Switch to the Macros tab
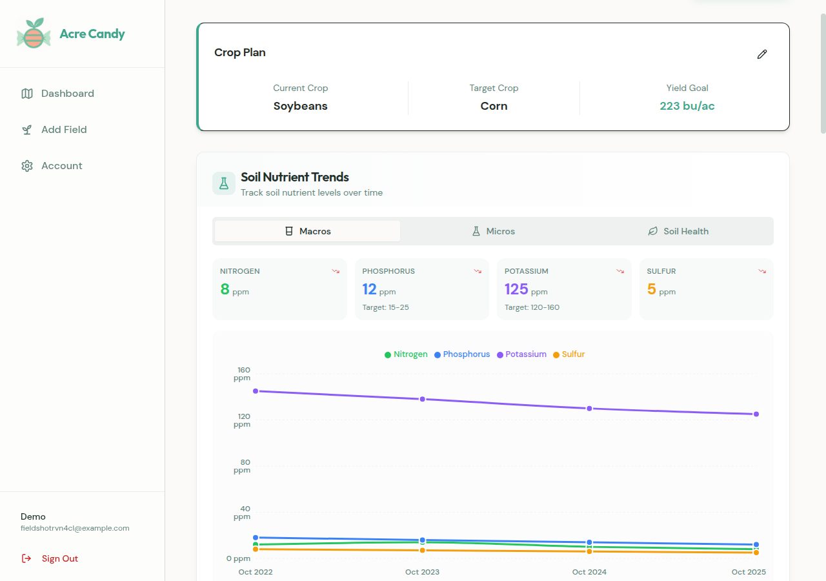The height and width of the screenshot is (581, 826). point(307,231)
